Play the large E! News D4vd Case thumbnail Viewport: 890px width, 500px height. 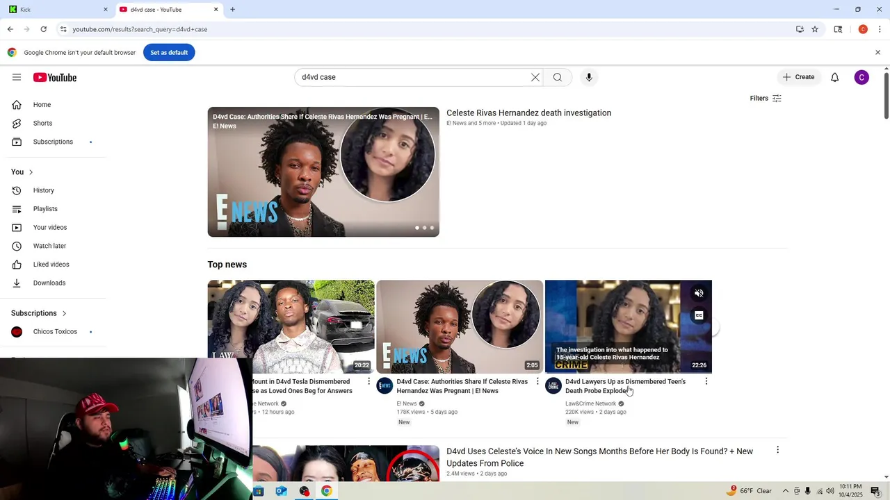(323, 172)
